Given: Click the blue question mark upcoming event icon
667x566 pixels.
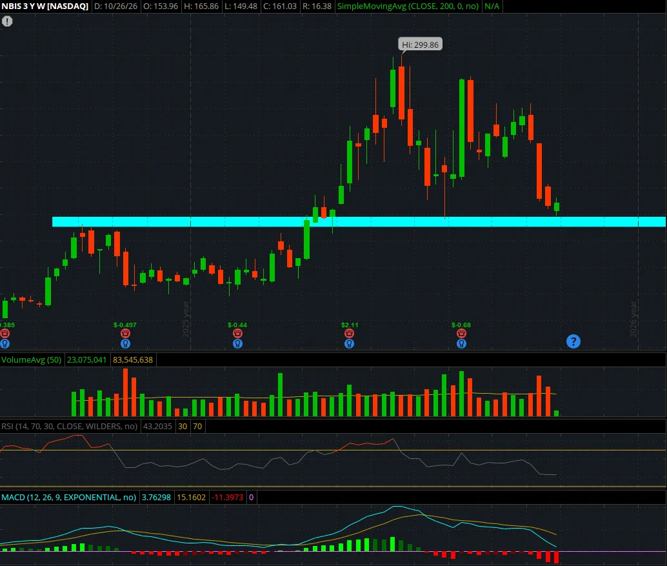Looking at the screenshot, I should click(573, 341).
